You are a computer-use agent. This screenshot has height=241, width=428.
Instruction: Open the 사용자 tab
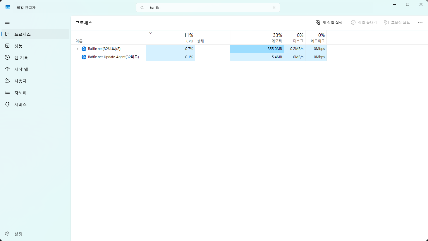35,81
